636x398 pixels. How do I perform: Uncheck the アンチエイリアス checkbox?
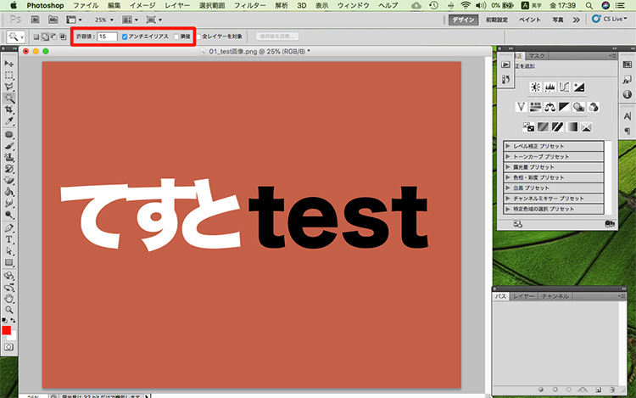pyautogui.click(x=125, y=36)
